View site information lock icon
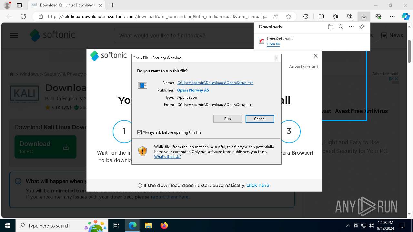 coord(41,16)
